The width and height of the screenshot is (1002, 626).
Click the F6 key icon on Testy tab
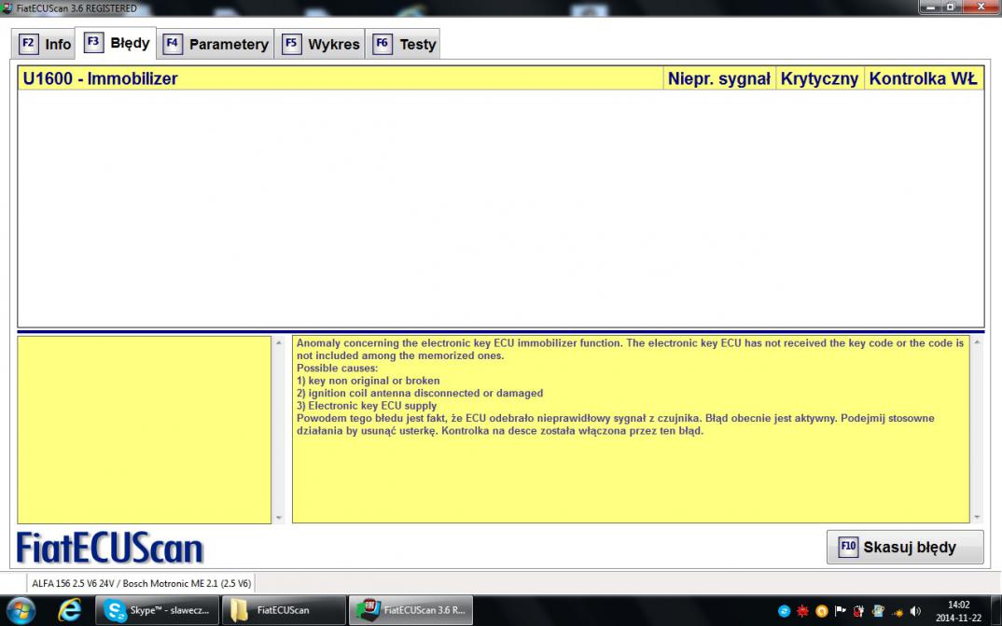383,44
